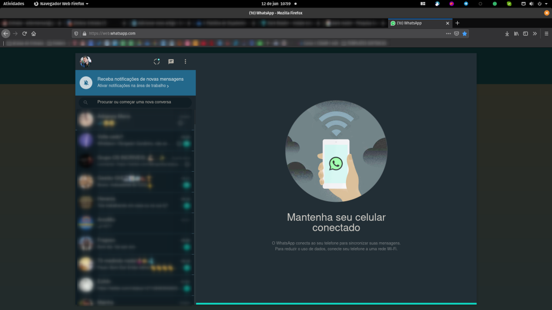This screenshot has width=552, height=310.
Task: Open the WhatsApp Status circle icon
Action: point(157,61)
